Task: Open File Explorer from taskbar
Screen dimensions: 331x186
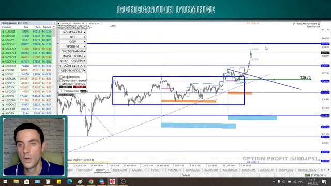Action: [x=16, y=181]
